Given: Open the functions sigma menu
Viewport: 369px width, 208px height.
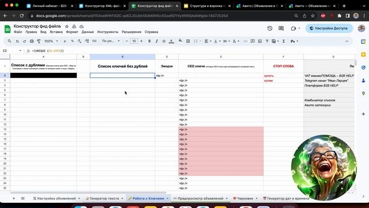Looking at the screenshot, I should tap(284, 41).
